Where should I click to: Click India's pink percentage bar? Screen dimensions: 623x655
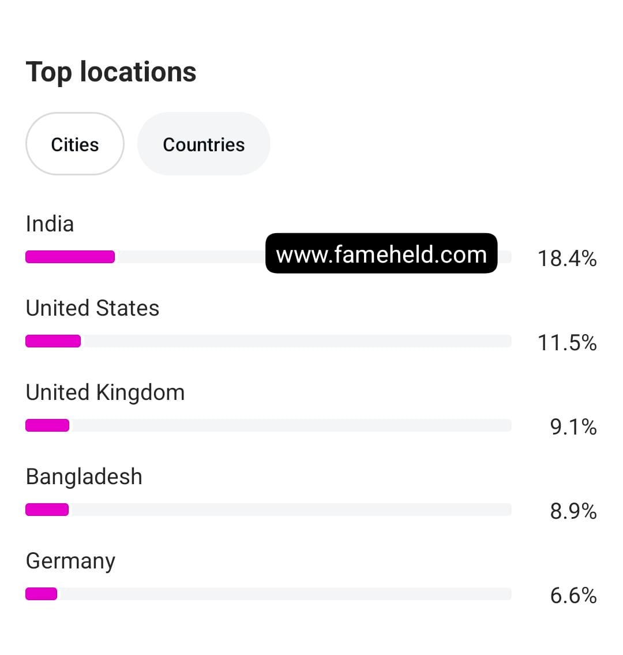(x=70, y=257)
